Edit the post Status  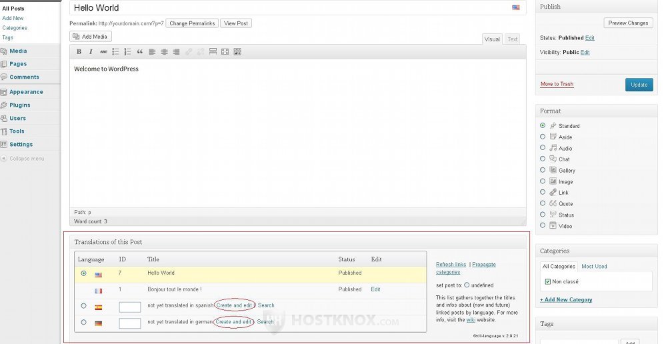(590, 38)
